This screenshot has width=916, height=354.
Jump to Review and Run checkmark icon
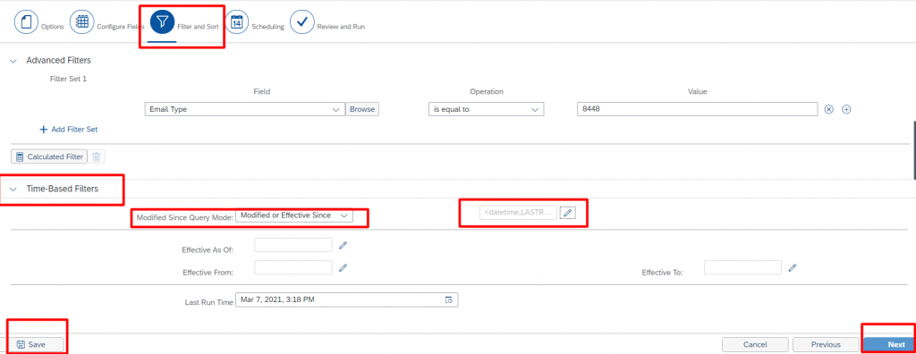(x=302, y=22)
